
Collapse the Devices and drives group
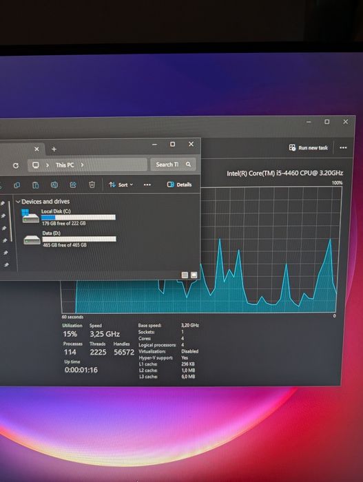(18, 202)
